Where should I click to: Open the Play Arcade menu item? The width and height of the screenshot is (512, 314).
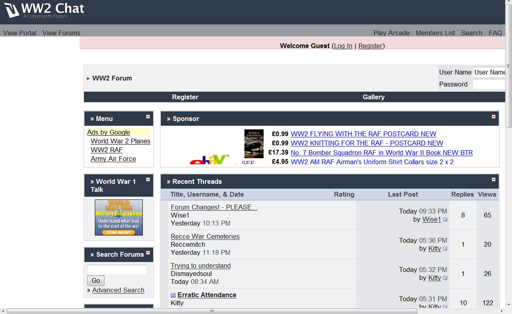[x=391, y=33]
